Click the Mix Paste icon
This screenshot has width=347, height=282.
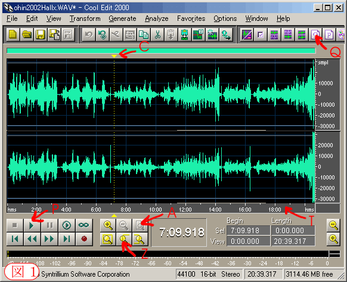185,35
